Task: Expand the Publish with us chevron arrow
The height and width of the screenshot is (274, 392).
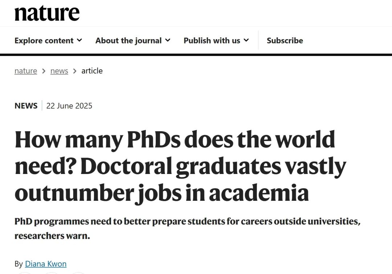Action: 246,40
